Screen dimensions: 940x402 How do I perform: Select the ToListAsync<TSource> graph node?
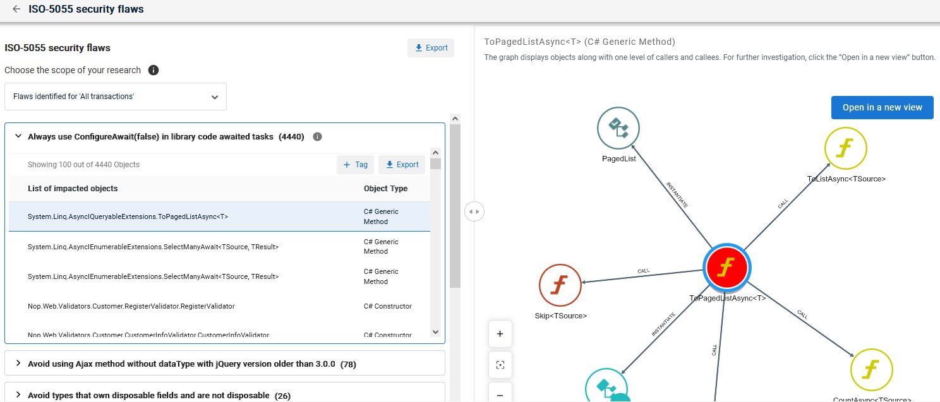pyautogui.click(x=845, y=148)
